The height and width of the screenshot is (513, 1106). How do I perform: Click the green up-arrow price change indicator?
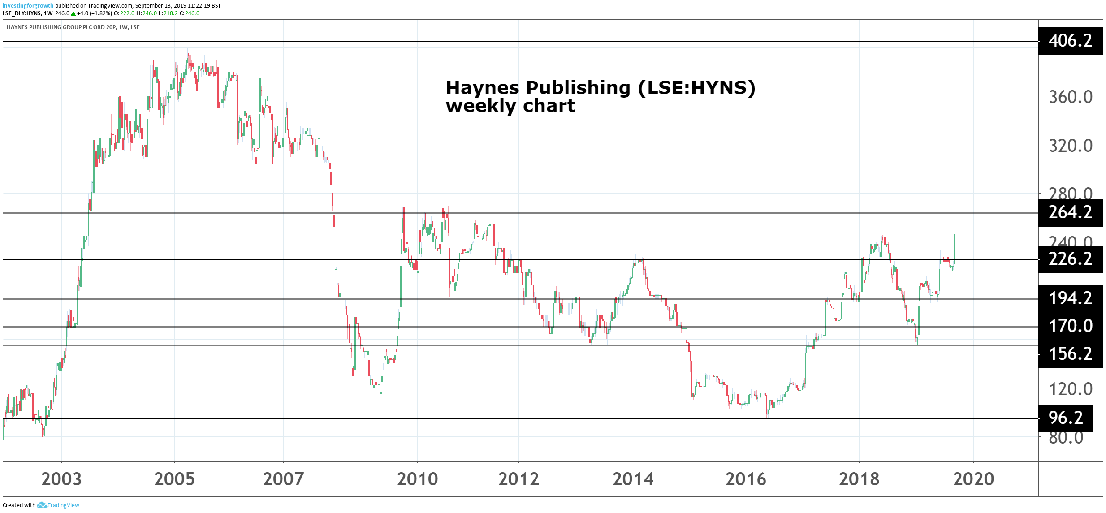point(73,13)
